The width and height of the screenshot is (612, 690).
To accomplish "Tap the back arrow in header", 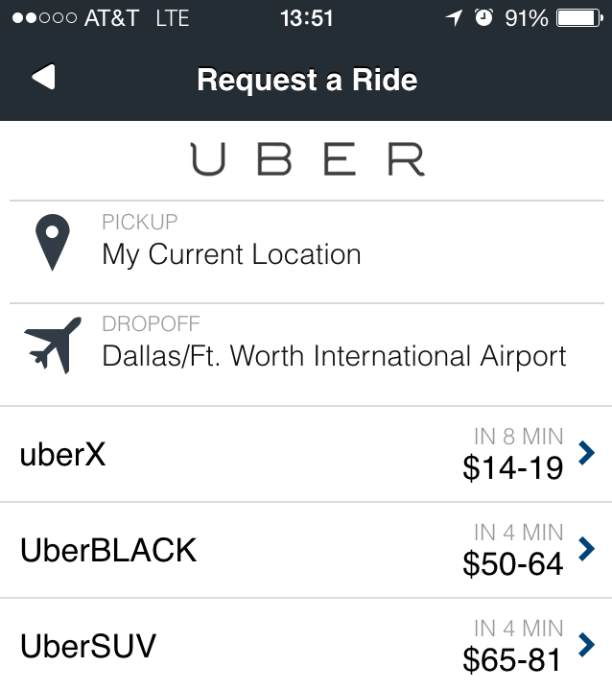I will pos(43,77).
